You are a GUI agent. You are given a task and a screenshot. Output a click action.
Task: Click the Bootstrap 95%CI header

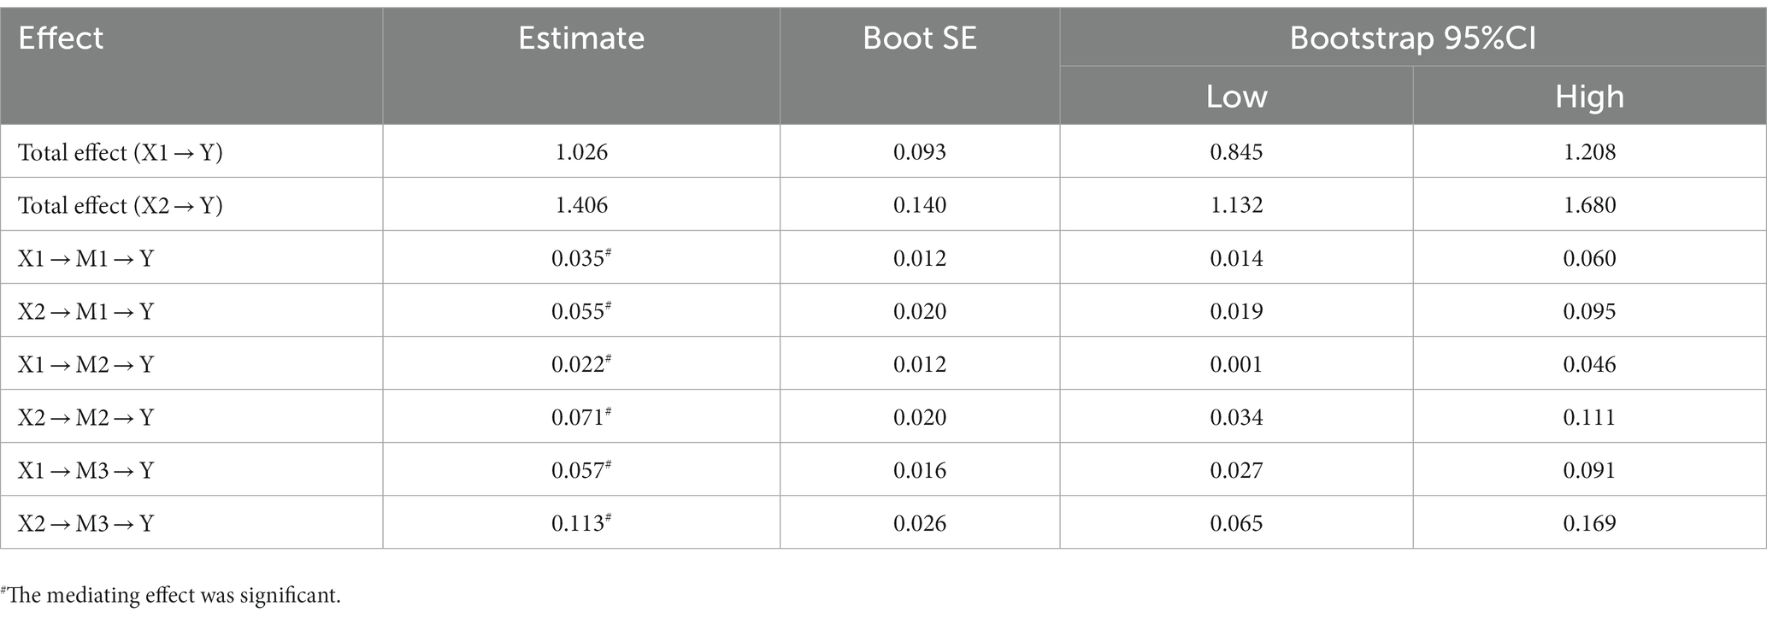point(1413,38)
